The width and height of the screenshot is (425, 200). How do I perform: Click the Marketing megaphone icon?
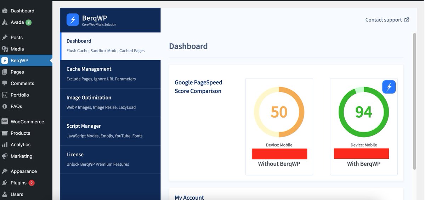5,156
